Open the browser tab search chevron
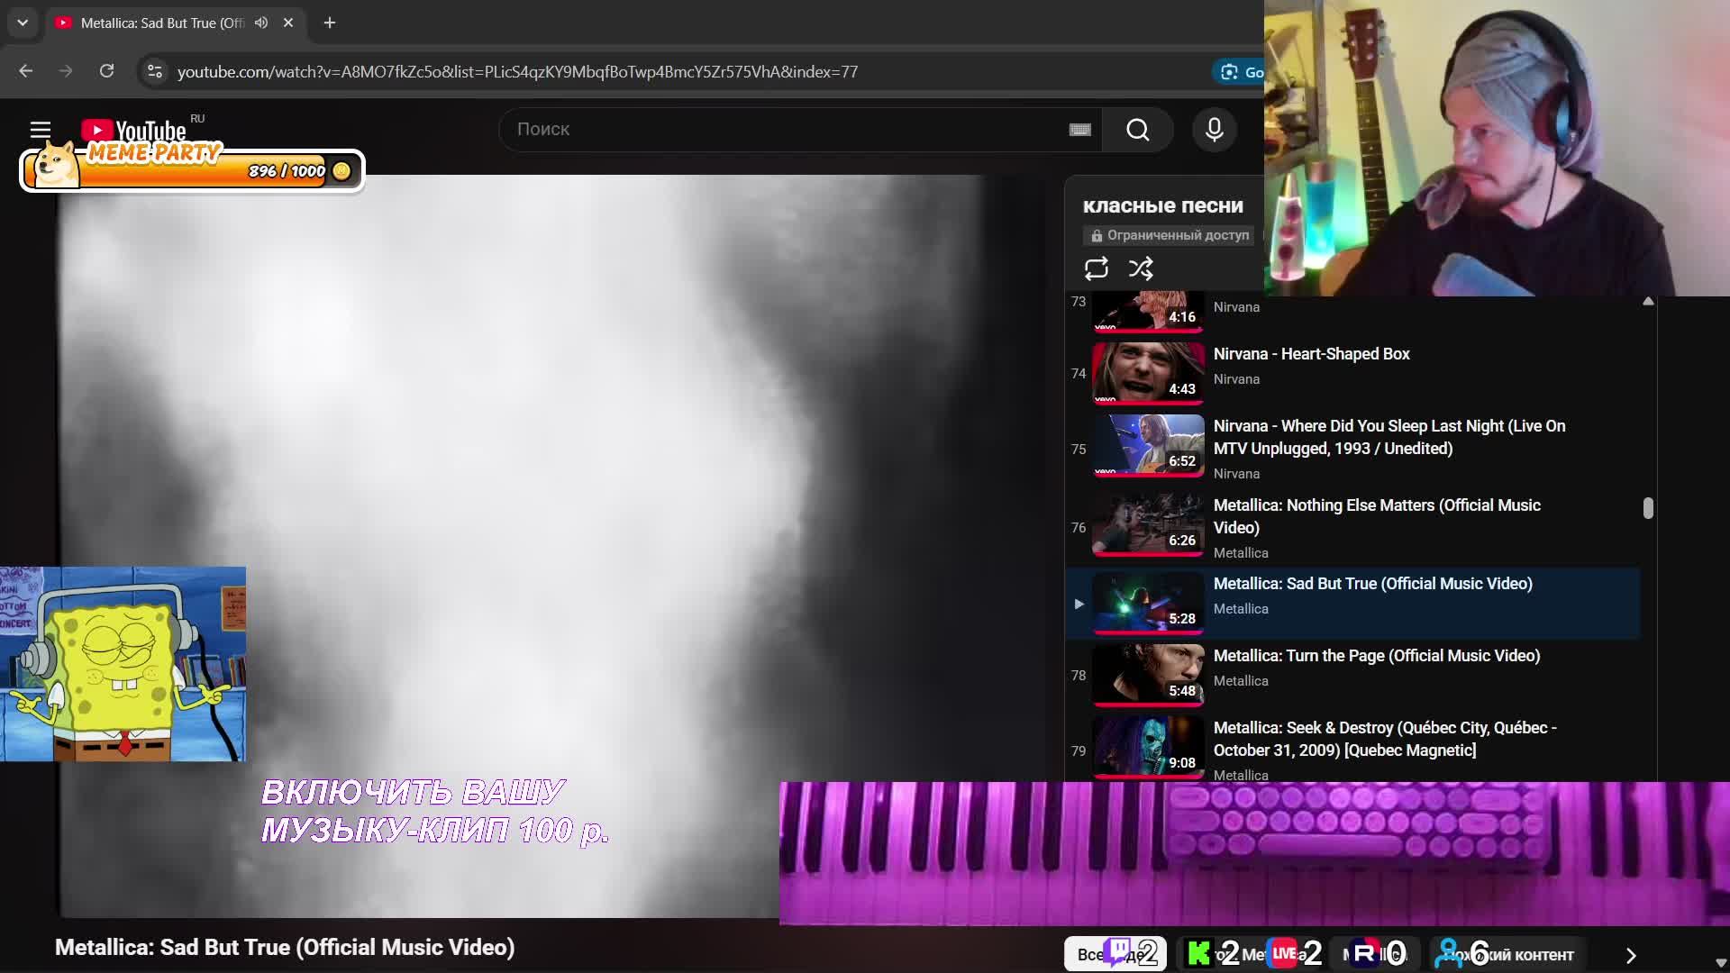 click(x=23, y=23)
